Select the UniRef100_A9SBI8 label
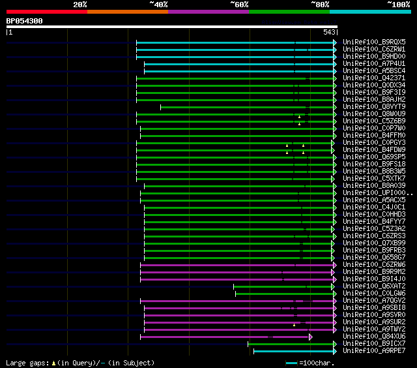The height and width of the screenshot is (368, 417). (x=374, y=308)
